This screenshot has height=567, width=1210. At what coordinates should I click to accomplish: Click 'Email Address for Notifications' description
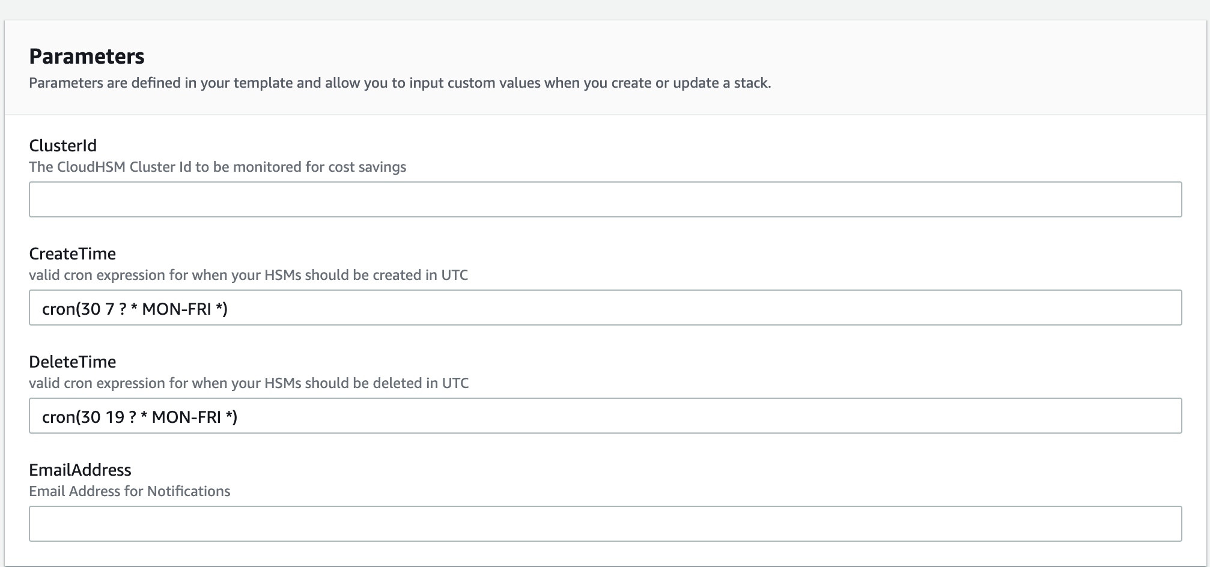coord(130,491)
